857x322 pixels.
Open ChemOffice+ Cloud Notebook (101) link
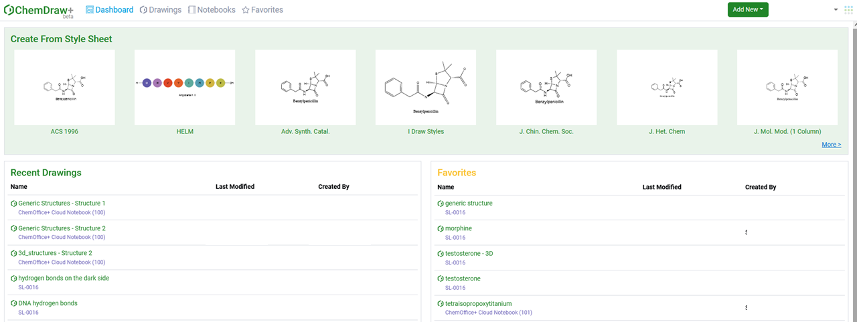(489, 313)
